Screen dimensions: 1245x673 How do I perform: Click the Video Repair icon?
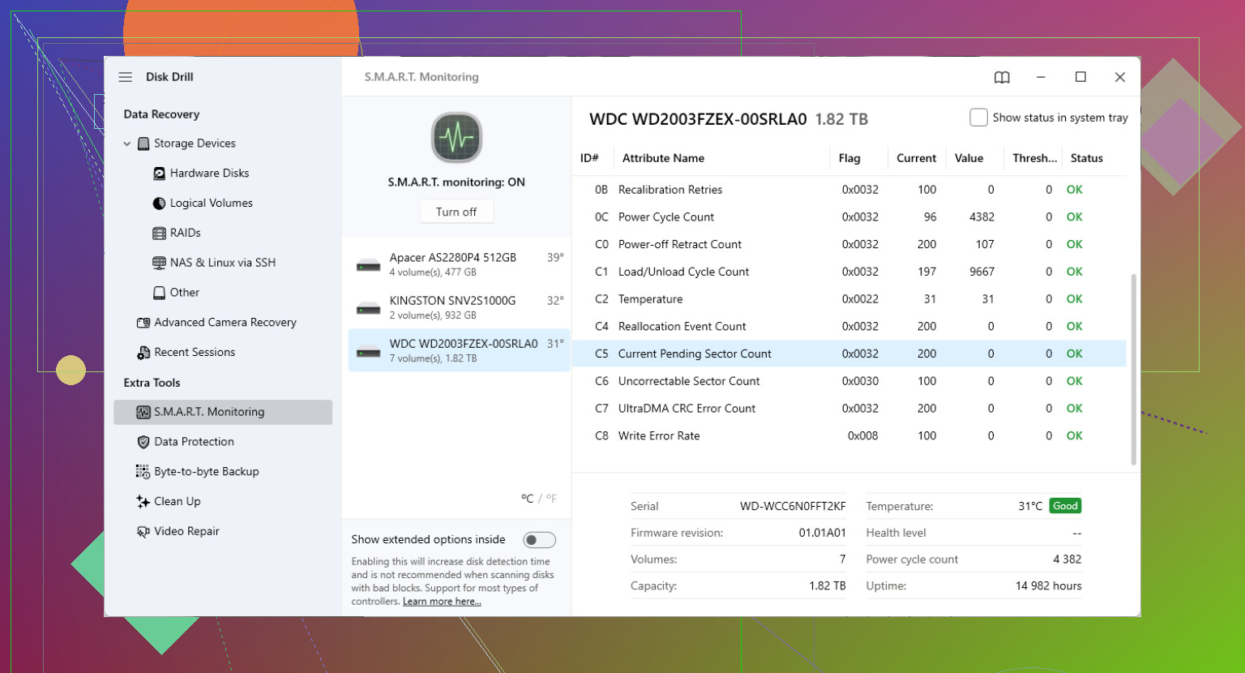143,532
